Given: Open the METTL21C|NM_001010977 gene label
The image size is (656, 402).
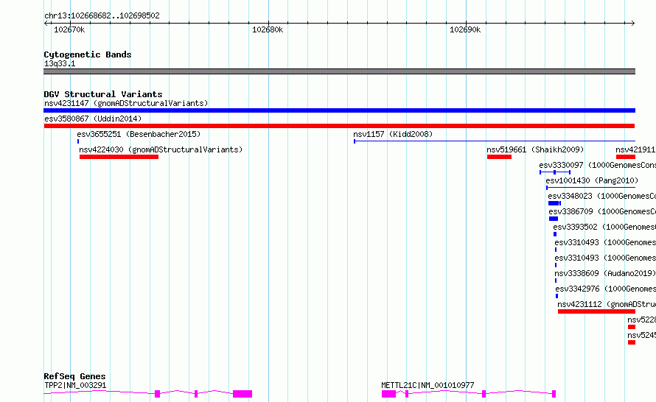Looking at the screenshot, I should tap(428, 385).
